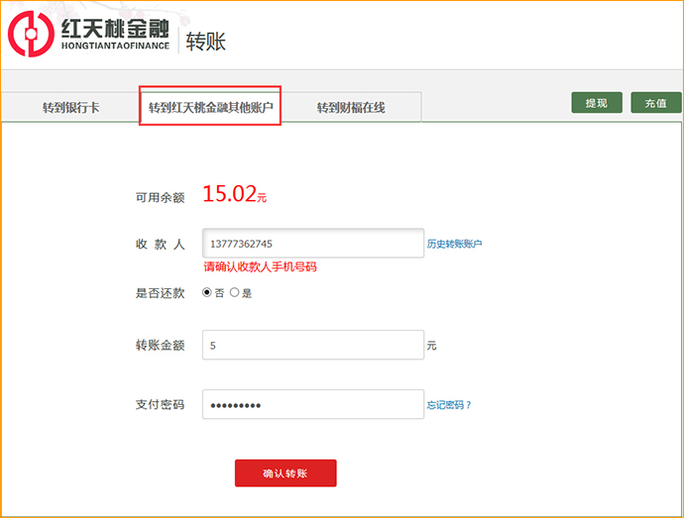684x518 pixels.
Task: Select the 转到红天桃金融其他账户 tab
Action: (210, 107)
